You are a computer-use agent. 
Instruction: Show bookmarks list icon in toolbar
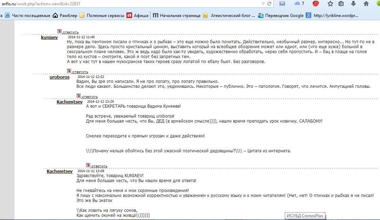point(341,4)
